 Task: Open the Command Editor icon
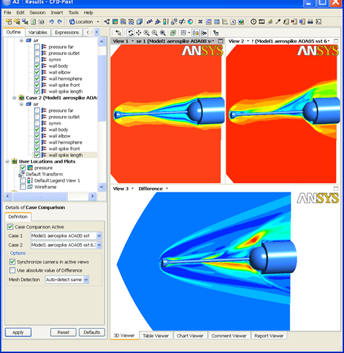click(318, 22)
